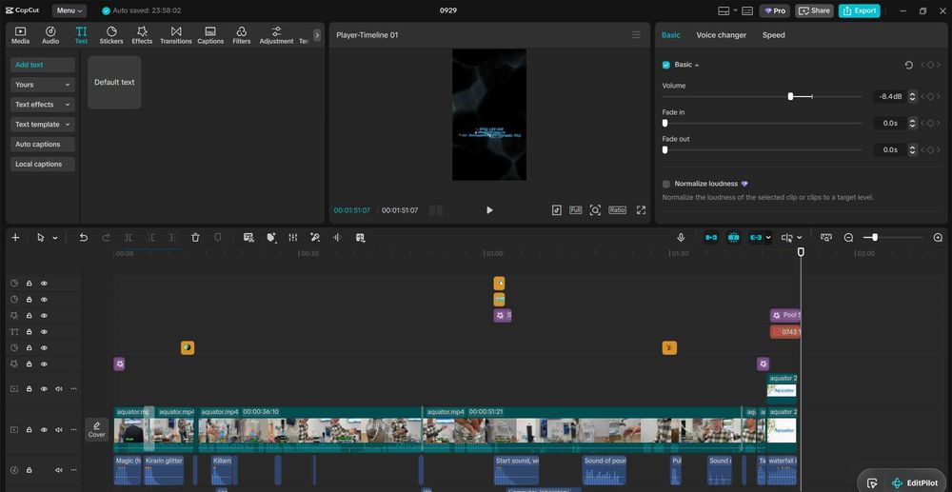Record voiceover with the microphone icon
The width and height of the screenshot is (952, 492).
coord(681,238)
